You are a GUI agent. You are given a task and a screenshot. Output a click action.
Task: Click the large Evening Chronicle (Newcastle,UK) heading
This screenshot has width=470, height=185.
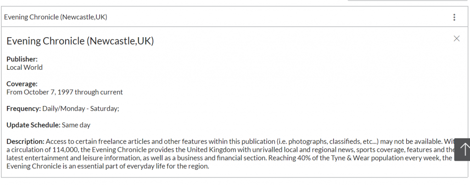(80, 41)
